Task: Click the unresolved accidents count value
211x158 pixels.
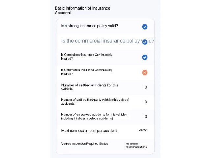Action: click(x=146, y=117)
